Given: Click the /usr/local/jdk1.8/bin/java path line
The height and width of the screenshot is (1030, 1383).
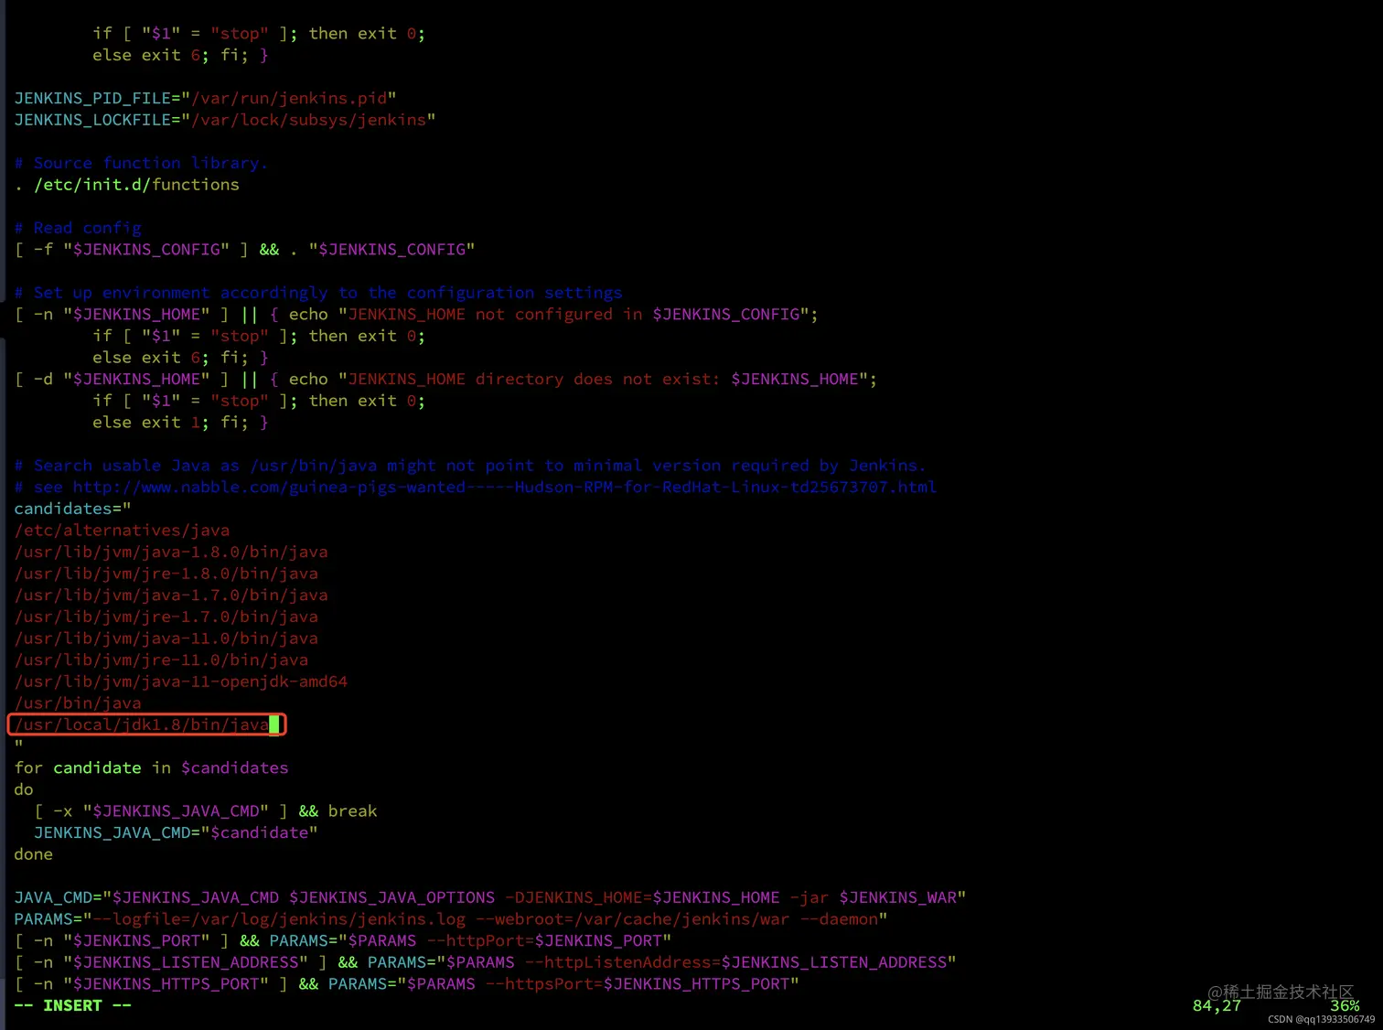Looking at the screenshot, I should click(x=142, y=725).
